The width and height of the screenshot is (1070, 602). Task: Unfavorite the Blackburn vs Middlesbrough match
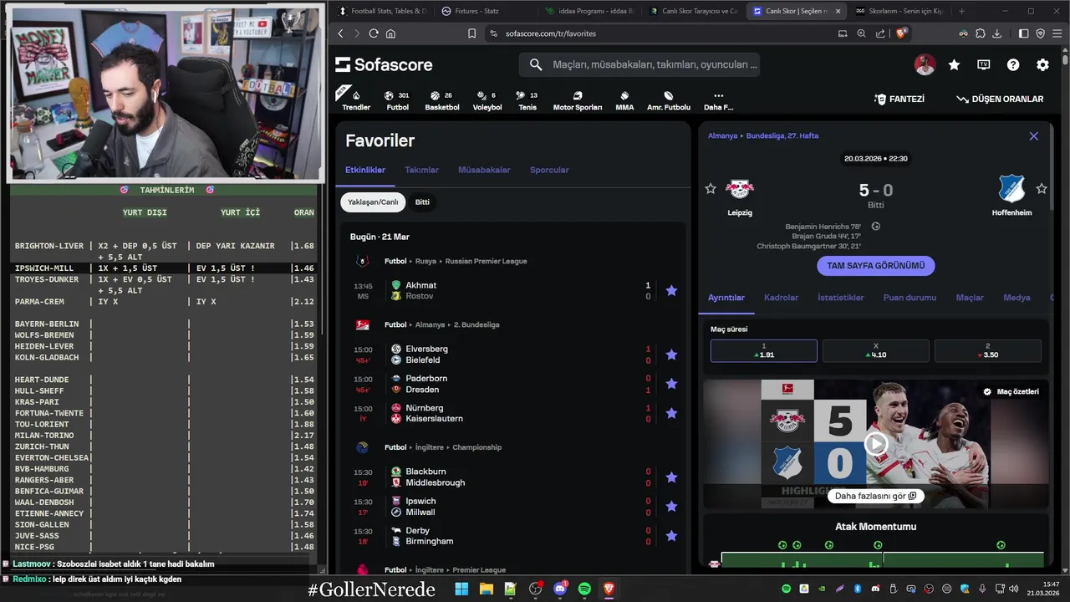click(671, 477)
